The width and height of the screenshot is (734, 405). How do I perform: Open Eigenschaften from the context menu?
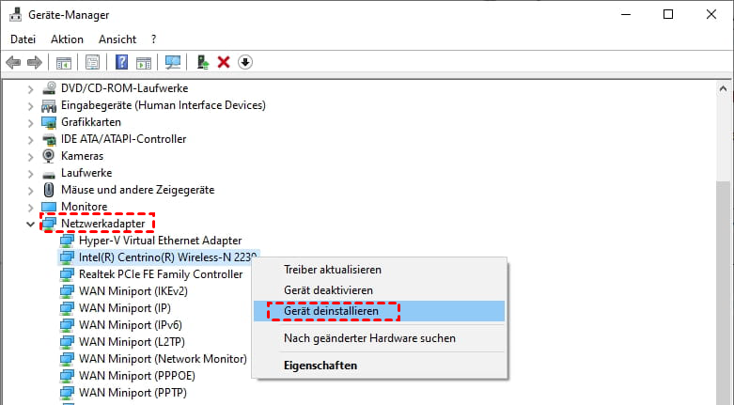click(320, 366)
